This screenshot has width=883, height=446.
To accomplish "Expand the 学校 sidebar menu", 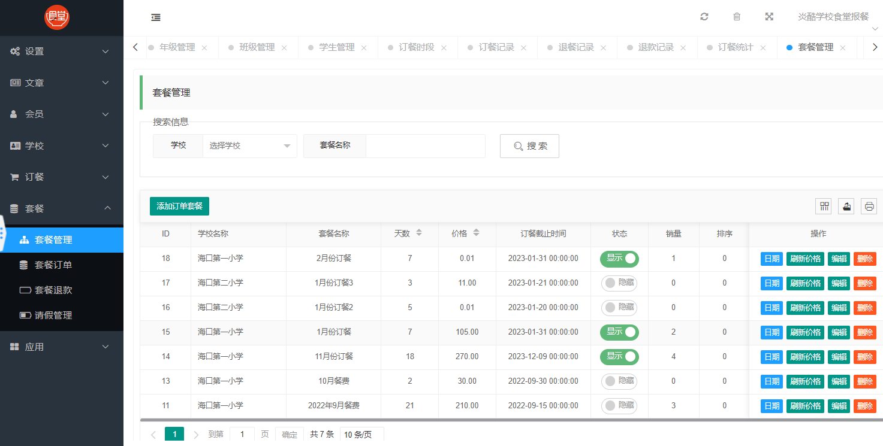I will click(x=62, y=145).
